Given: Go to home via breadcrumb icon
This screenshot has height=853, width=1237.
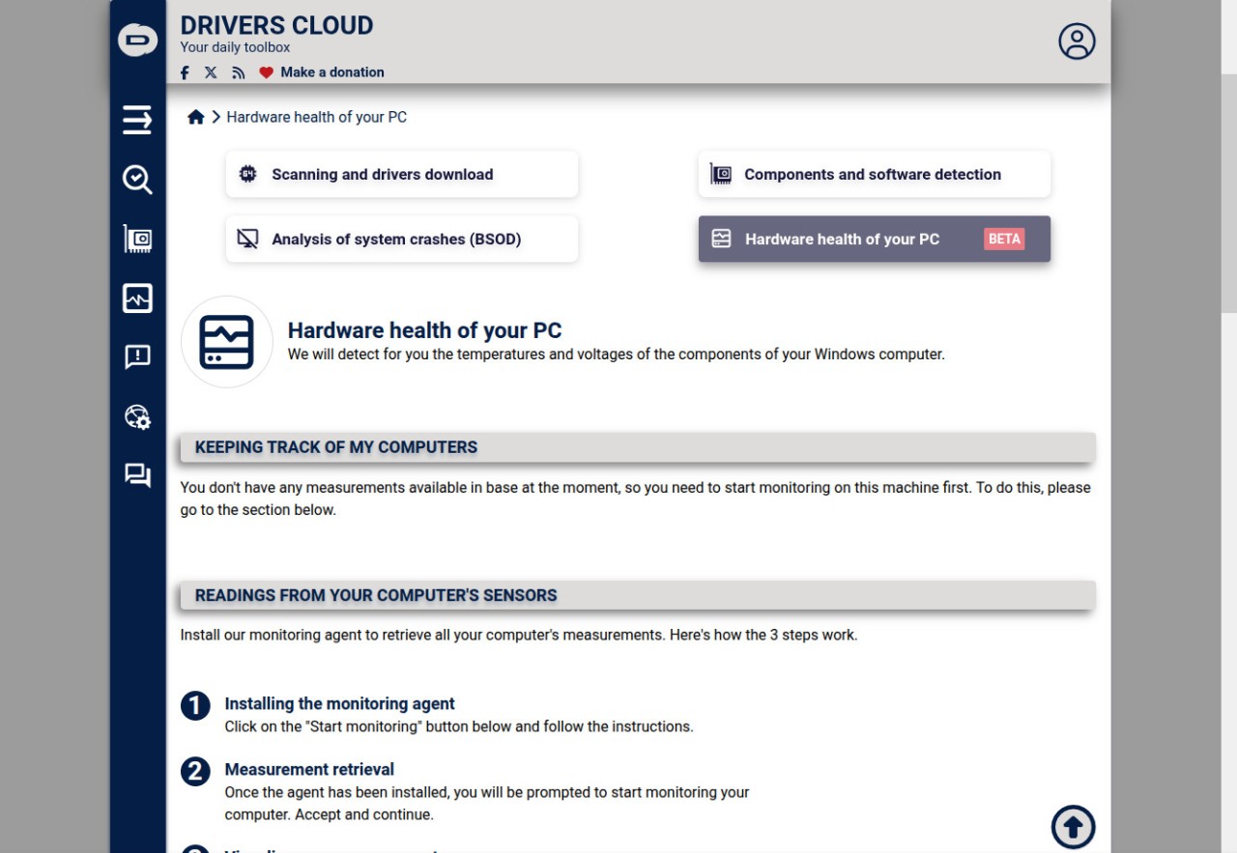Looking at the screenshot, I should coord(195,117).
